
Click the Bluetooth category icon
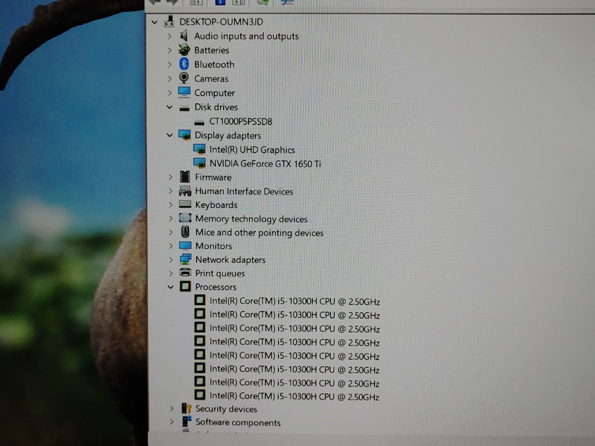coord(184,64)
